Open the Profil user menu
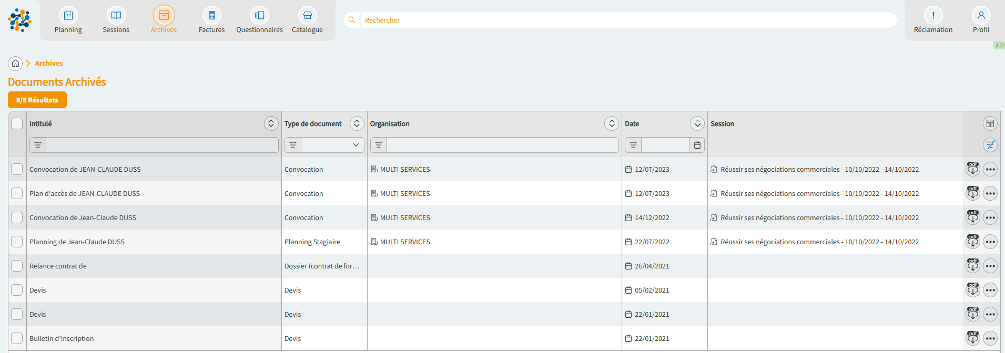Screen dimensions: 1005x353 click(980, 20)
